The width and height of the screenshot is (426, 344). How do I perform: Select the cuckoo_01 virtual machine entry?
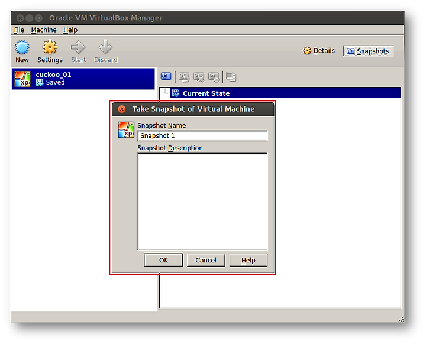(x=83, y=79)
